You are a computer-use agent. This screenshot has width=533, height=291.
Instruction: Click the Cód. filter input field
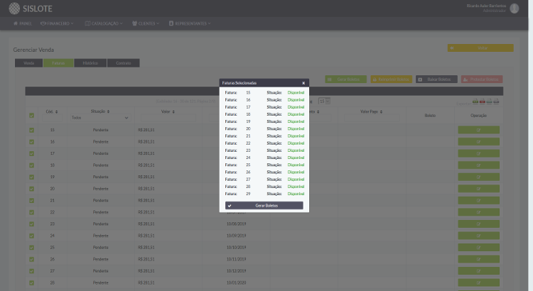click(x=52, y=118)
